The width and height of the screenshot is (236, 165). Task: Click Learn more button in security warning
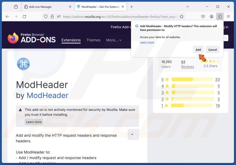tap(34, 122)
